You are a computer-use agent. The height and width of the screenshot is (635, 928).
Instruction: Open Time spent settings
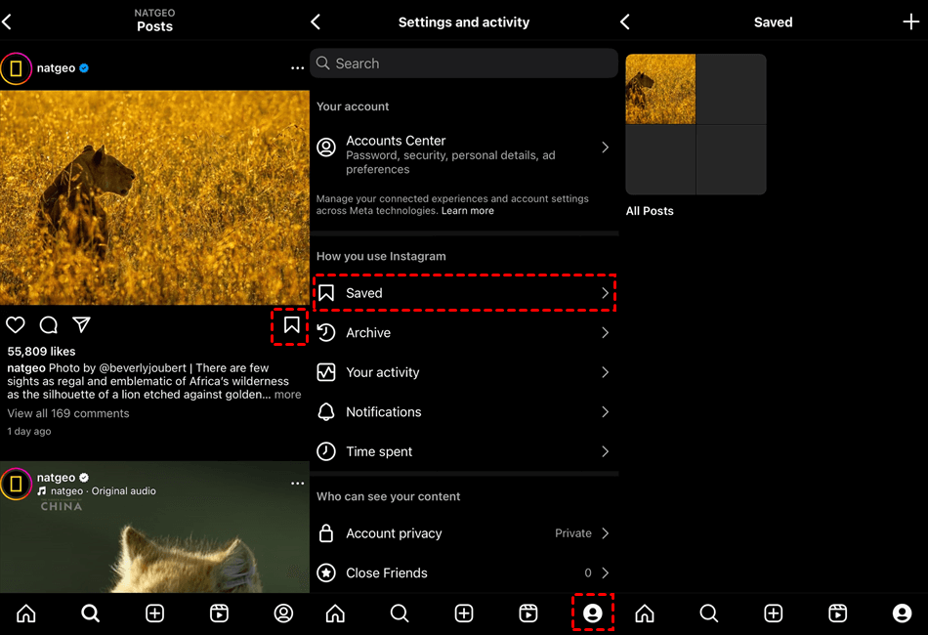[464, 451]
